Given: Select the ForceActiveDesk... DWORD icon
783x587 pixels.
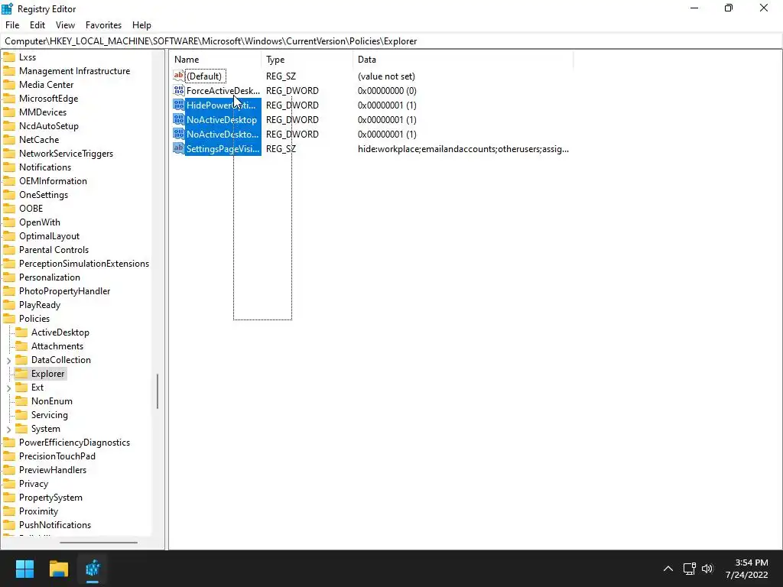Looking at the screenshot, I should pyautogui.click(x=179, y=90).
